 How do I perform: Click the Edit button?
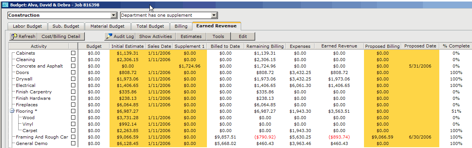pyautogui.click(x=243, y=36)
